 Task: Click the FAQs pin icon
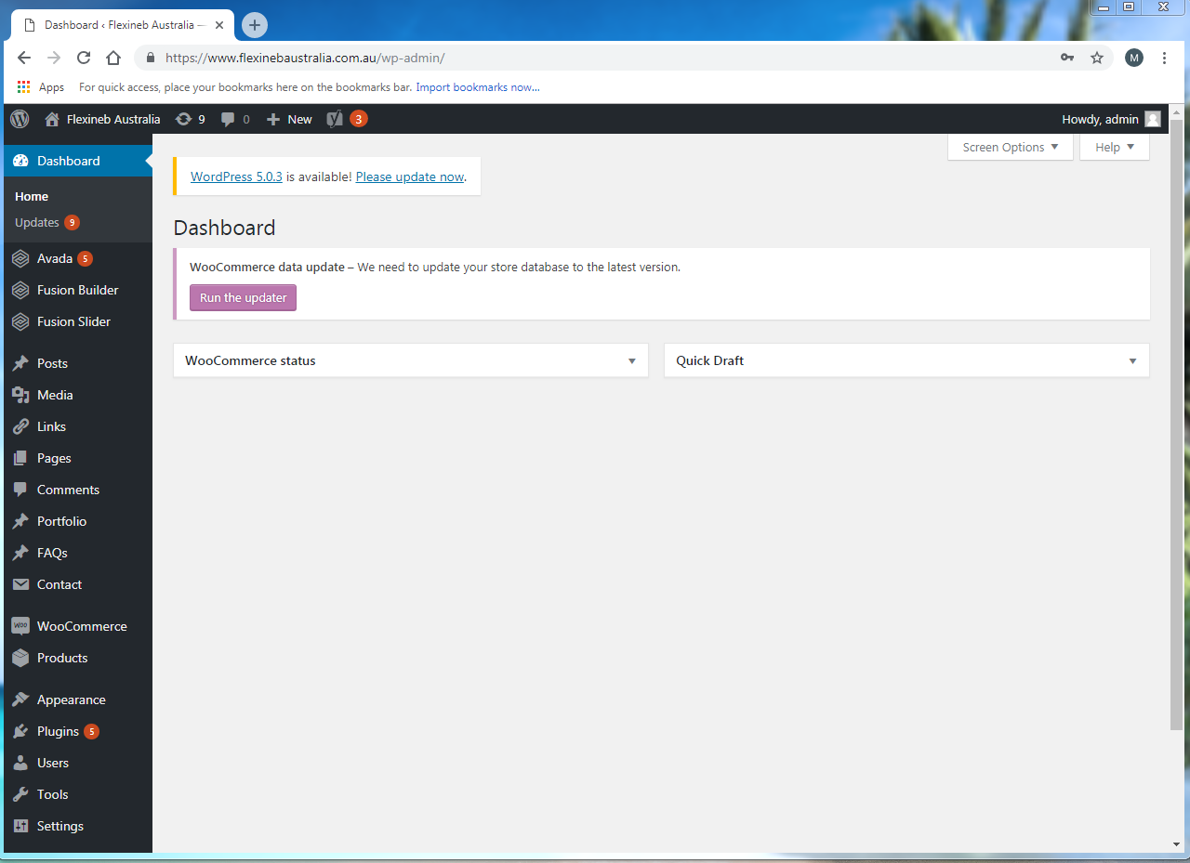[20, 553]
